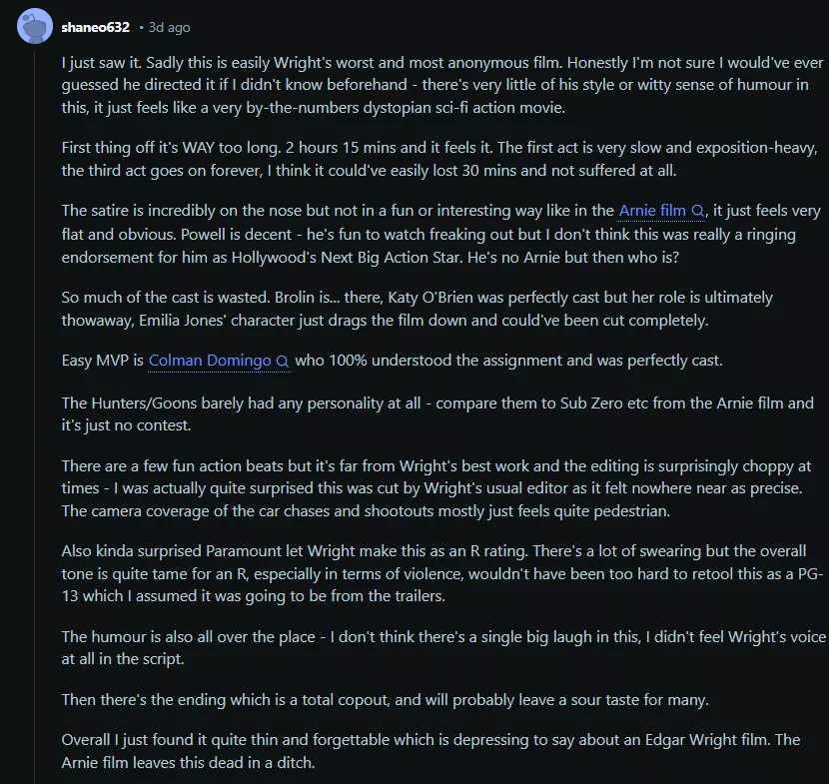Click the words "WAY too long"
The width and height of the screenshot is (829, 784).
pyautogui.click(x=229, y=148)
